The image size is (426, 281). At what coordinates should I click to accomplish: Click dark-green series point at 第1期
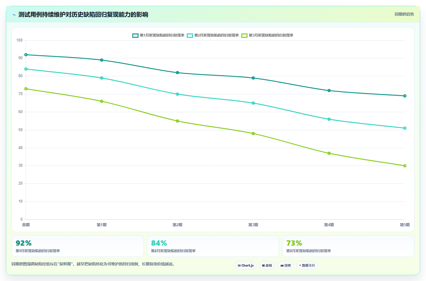[x=102, y=60]
